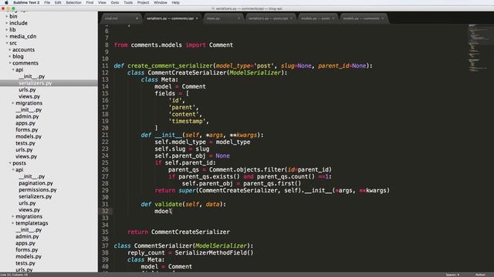Open pagination.py in the sidebar
This screenshot has height=277, width=494.
coord(36,183)
